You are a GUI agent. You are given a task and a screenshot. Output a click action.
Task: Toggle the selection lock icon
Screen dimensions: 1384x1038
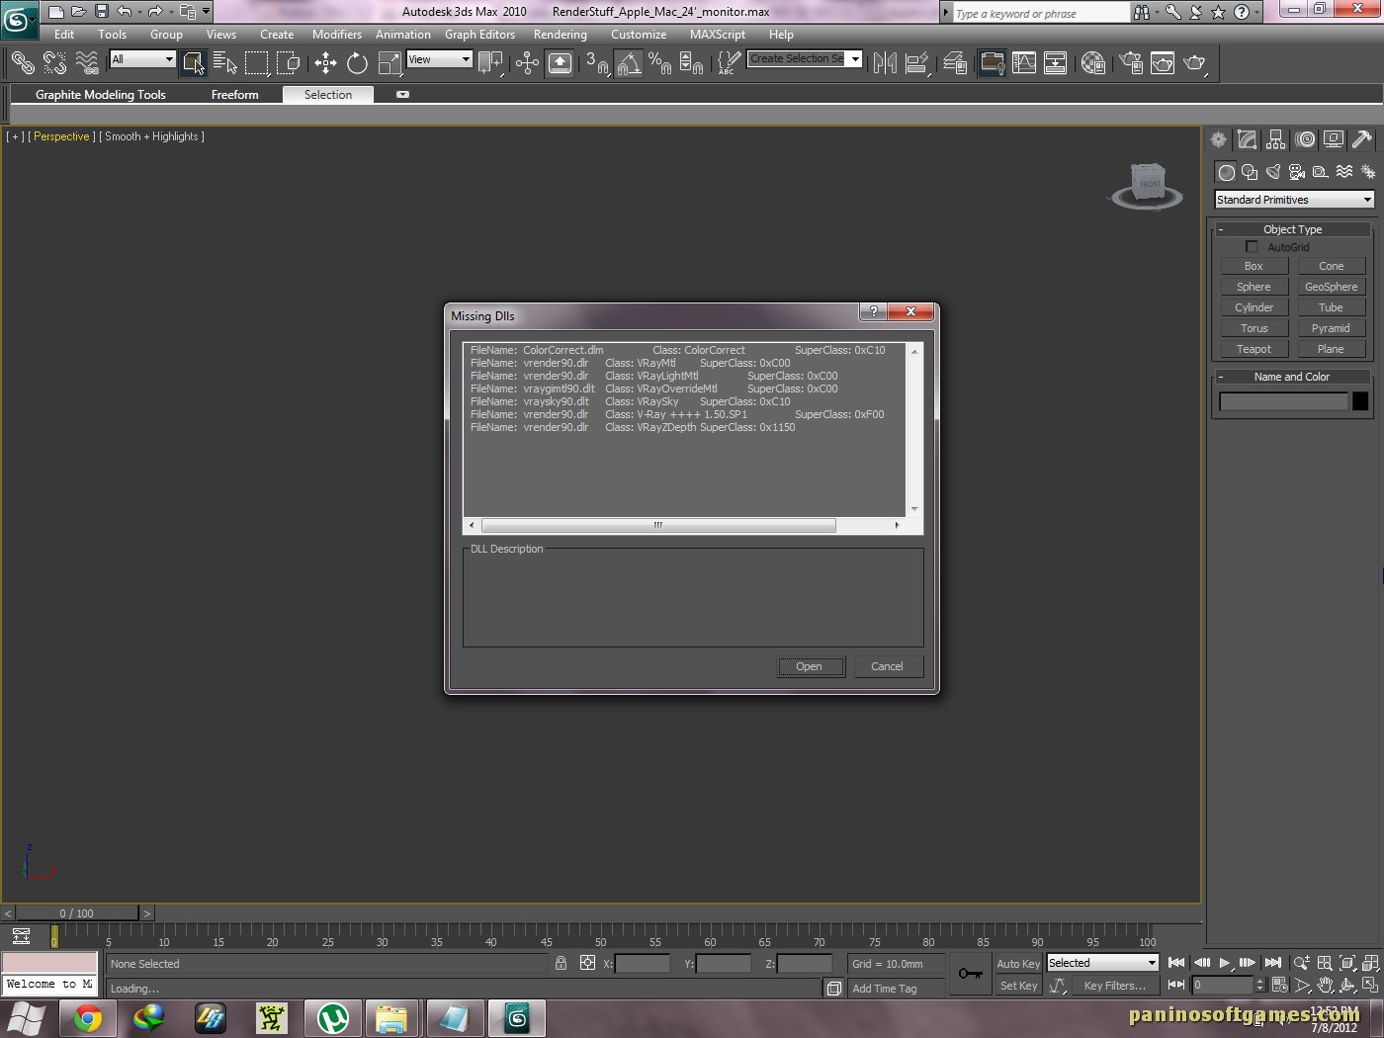[x=561, y=963]
